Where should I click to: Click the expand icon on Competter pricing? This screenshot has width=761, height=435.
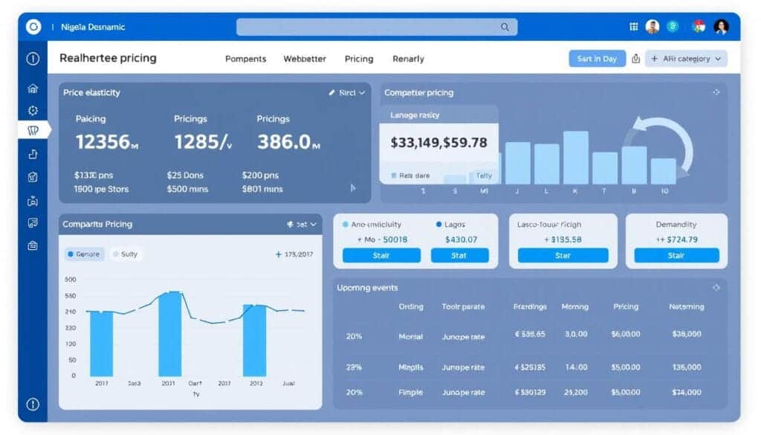pos(716,92)
